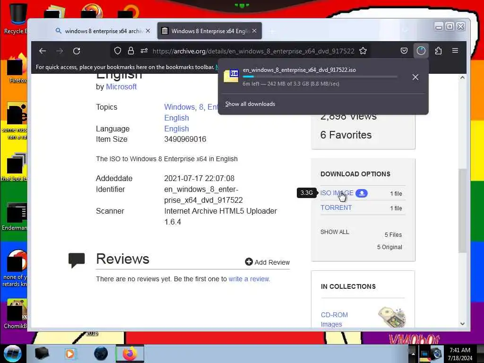Click scrollbar down arrow
The image size is (484, 363).
[462, 323]
